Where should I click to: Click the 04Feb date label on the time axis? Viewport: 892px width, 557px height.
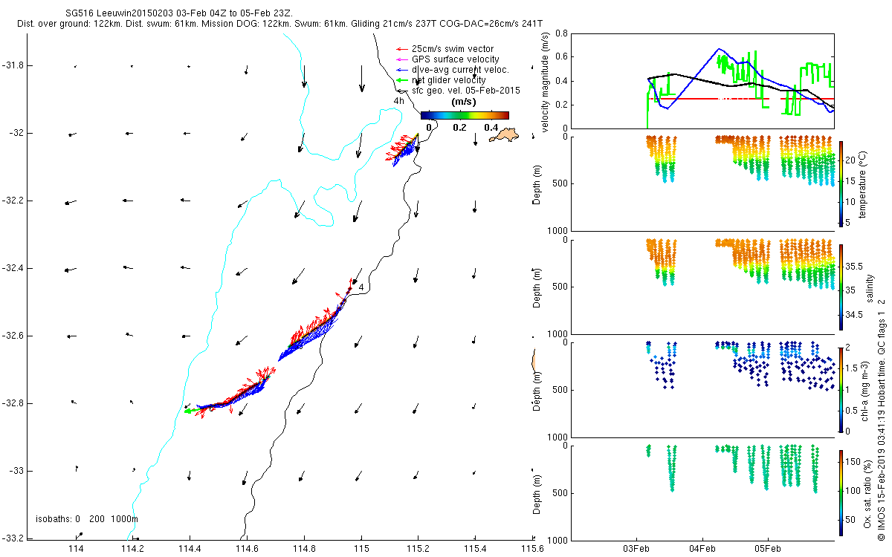click(702, 549)
